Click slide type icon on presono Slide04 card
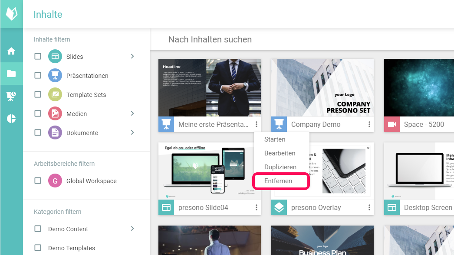The height and width of the screenshot is (255, 454). tap(166, 207)
